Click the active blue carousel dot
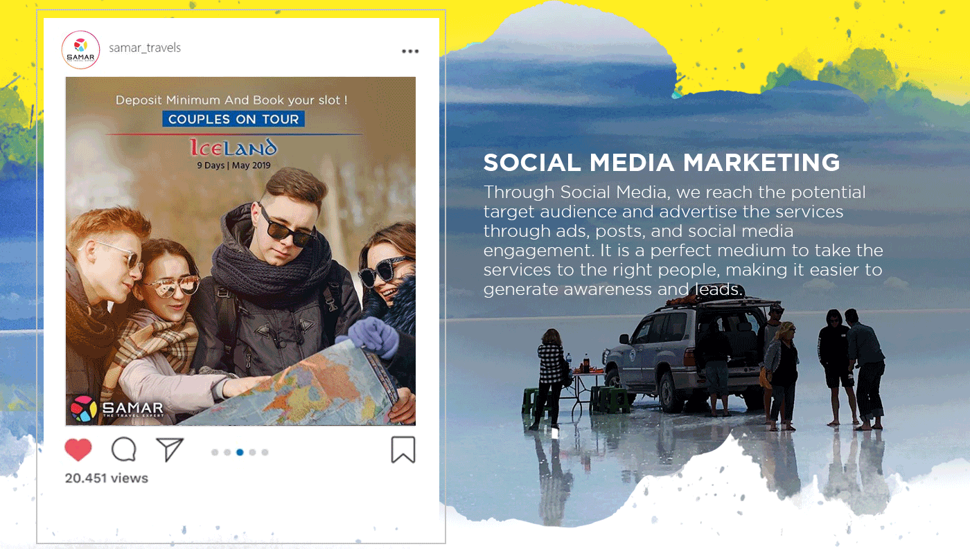 (x=240, y=453)
